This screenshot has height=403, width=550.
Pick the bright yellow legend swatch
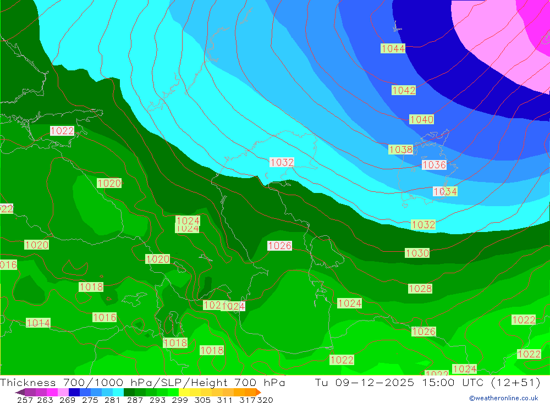[x=184, y=393]
